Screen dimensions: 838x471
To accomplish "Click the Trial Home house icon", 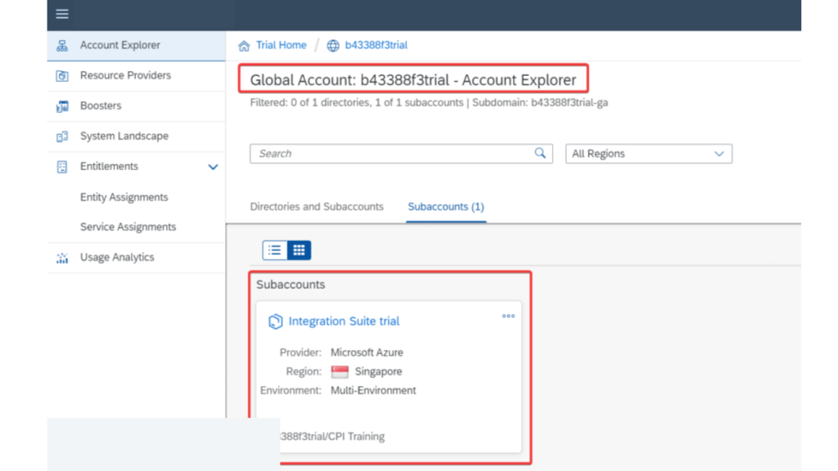I will 244,46.
